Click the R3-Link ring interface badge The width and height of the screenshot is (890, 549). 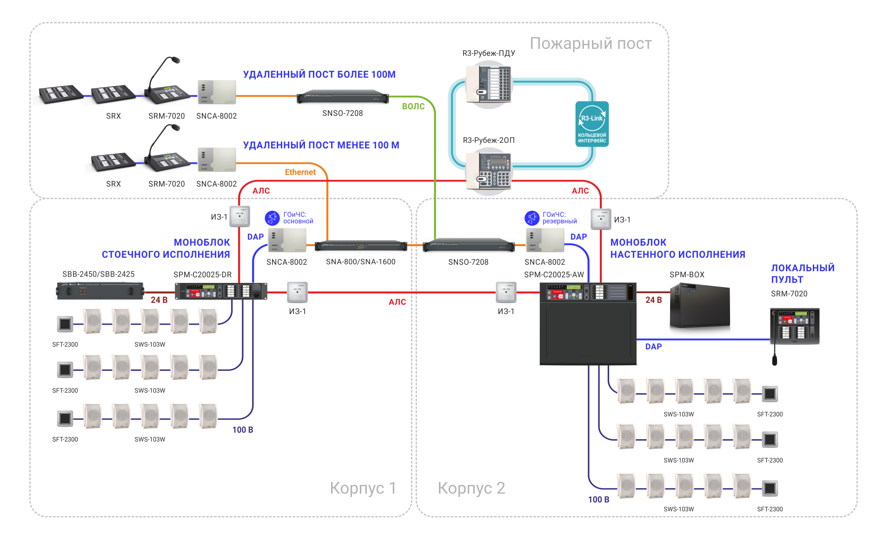(x=592, y=124)
